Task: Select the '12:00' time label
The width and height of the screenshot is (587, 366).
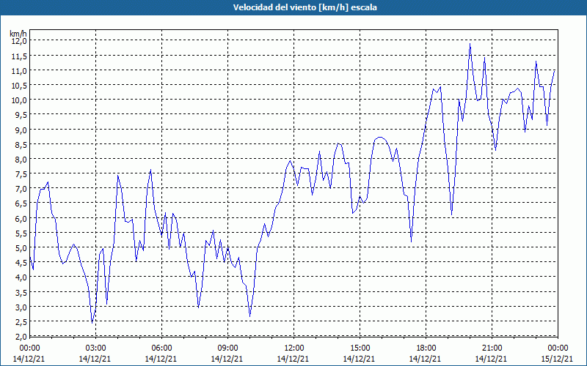Action: 293,348
